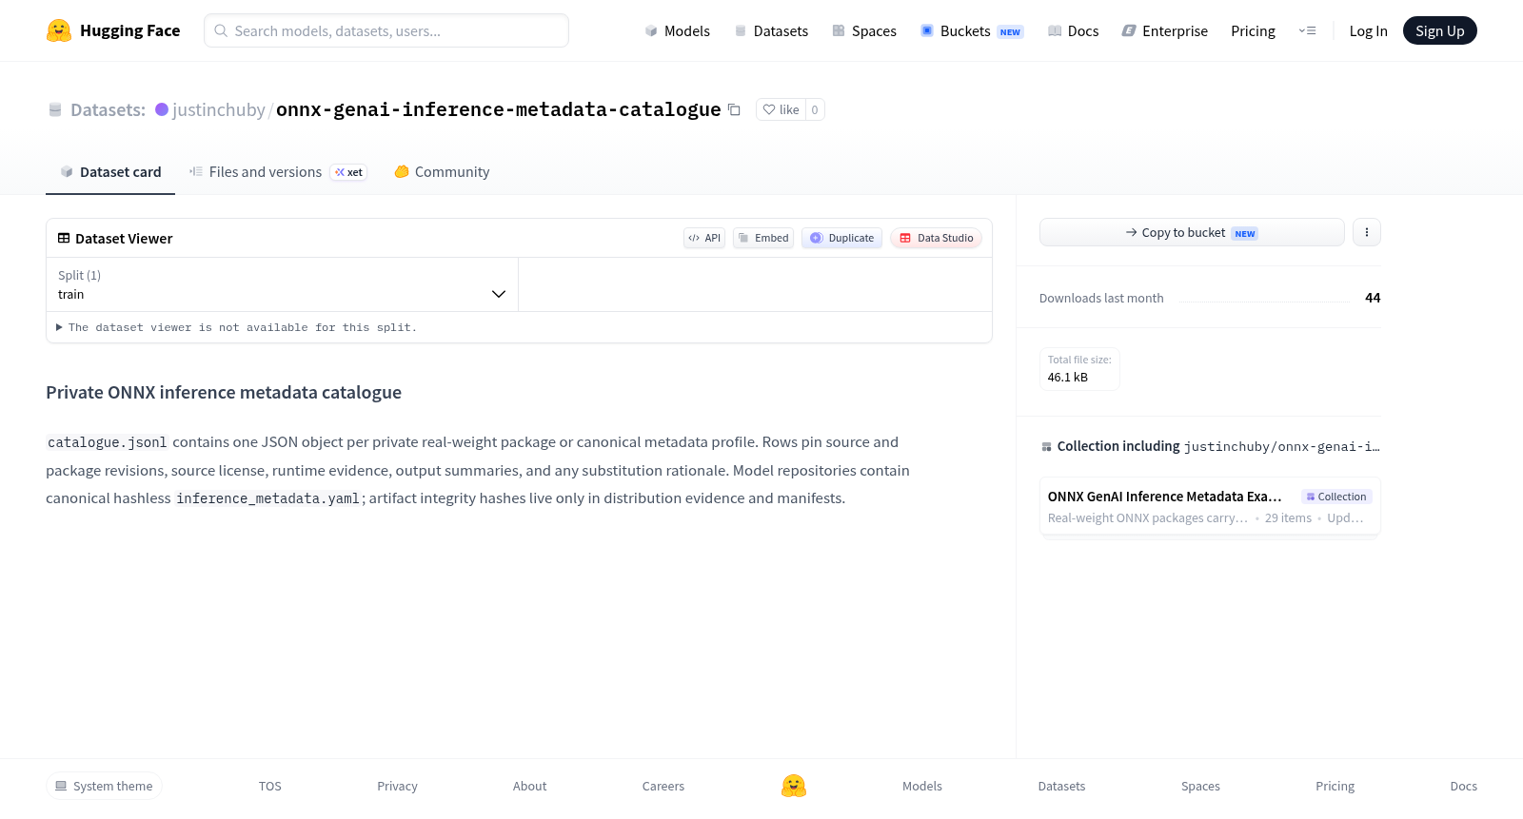The image size is (1523, 819).
Task: Expand the more-options menu icon in navbar
Action: pos(1307,31)
